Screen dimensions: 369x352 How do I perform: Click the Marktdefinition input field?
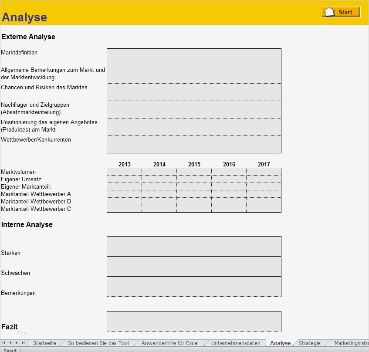(x=194, y=57)
